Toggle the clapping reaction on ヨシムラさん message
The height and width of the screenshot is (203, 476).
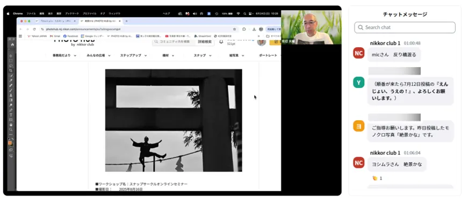(x=377, y=178)
